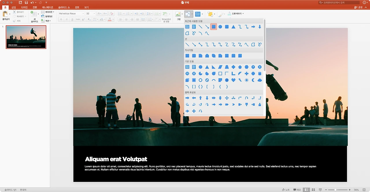Screen dimensions: 370x192
Task: Choose the cube shape
Action: coord(187,80)
